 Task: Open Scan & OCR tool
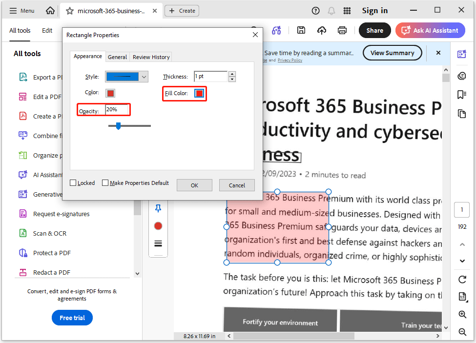click(x=42, y=234)
